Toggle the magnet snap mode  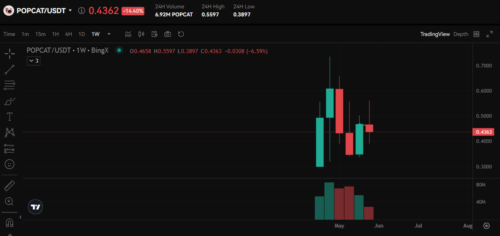click(x=10, y=223)
